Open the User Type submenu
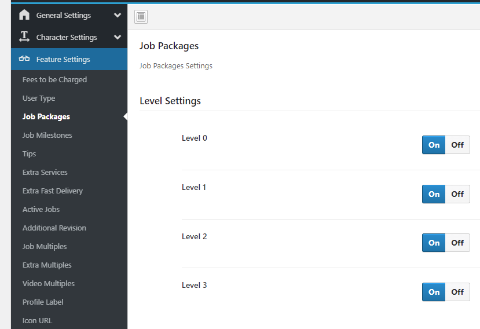Viewport: 480px width, 329px height. [39, 98]
